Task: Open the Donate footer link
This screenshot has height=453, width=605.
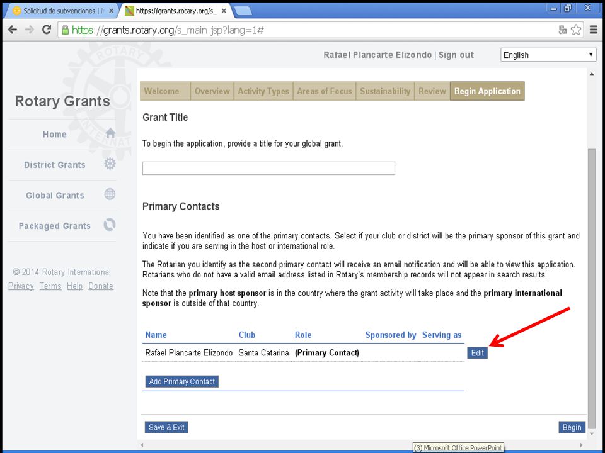Action: [101, 286]
